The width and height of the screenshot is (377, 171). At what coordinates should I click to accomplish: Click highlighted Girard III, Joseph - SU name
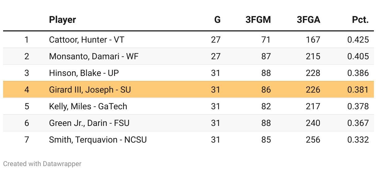click(90, 90)
